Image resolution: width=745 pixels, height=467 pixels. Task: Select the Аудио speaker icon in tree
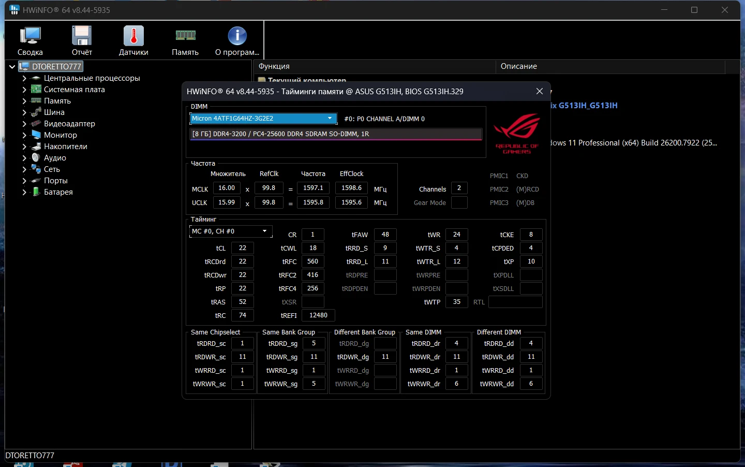tap(36, 158)
